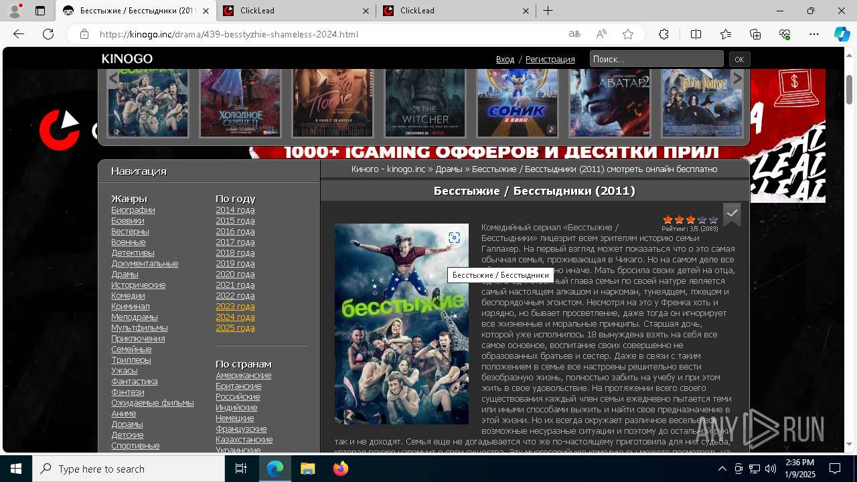
Task: Open Task View on the taskbar
Action: coord(241,469)
